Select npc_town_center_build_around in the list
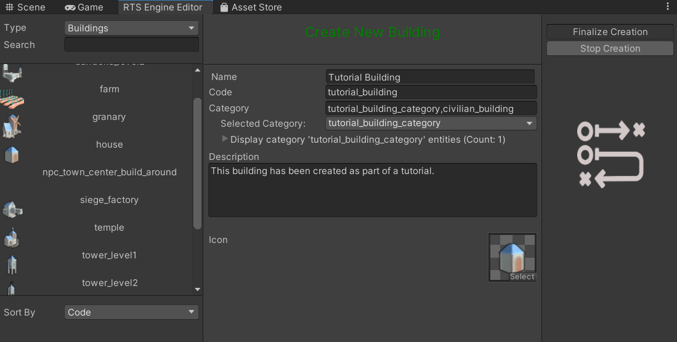 [110, 172]
